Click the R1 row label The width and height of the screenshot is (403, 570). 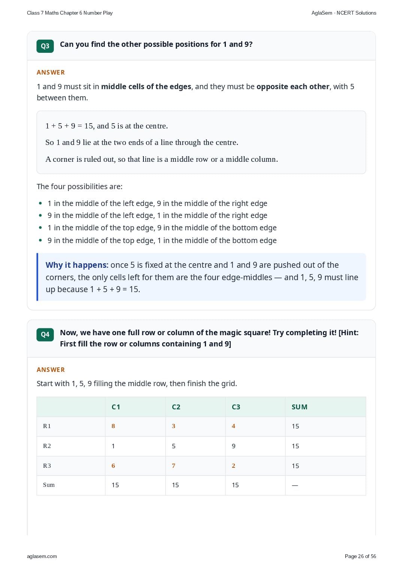(x=47, y=426)
